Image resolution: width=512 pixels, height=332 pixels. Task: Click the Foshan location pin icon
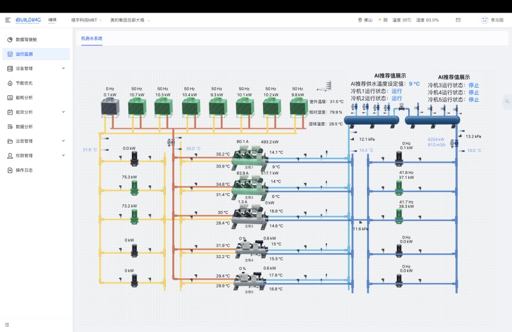[360, 20]
